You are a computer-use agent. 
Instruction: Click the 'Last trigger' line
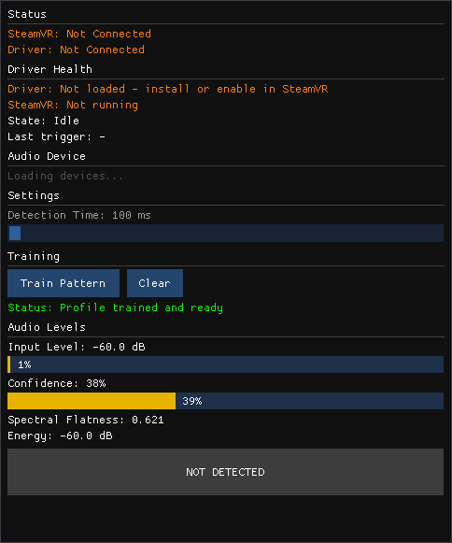(56, 136)
